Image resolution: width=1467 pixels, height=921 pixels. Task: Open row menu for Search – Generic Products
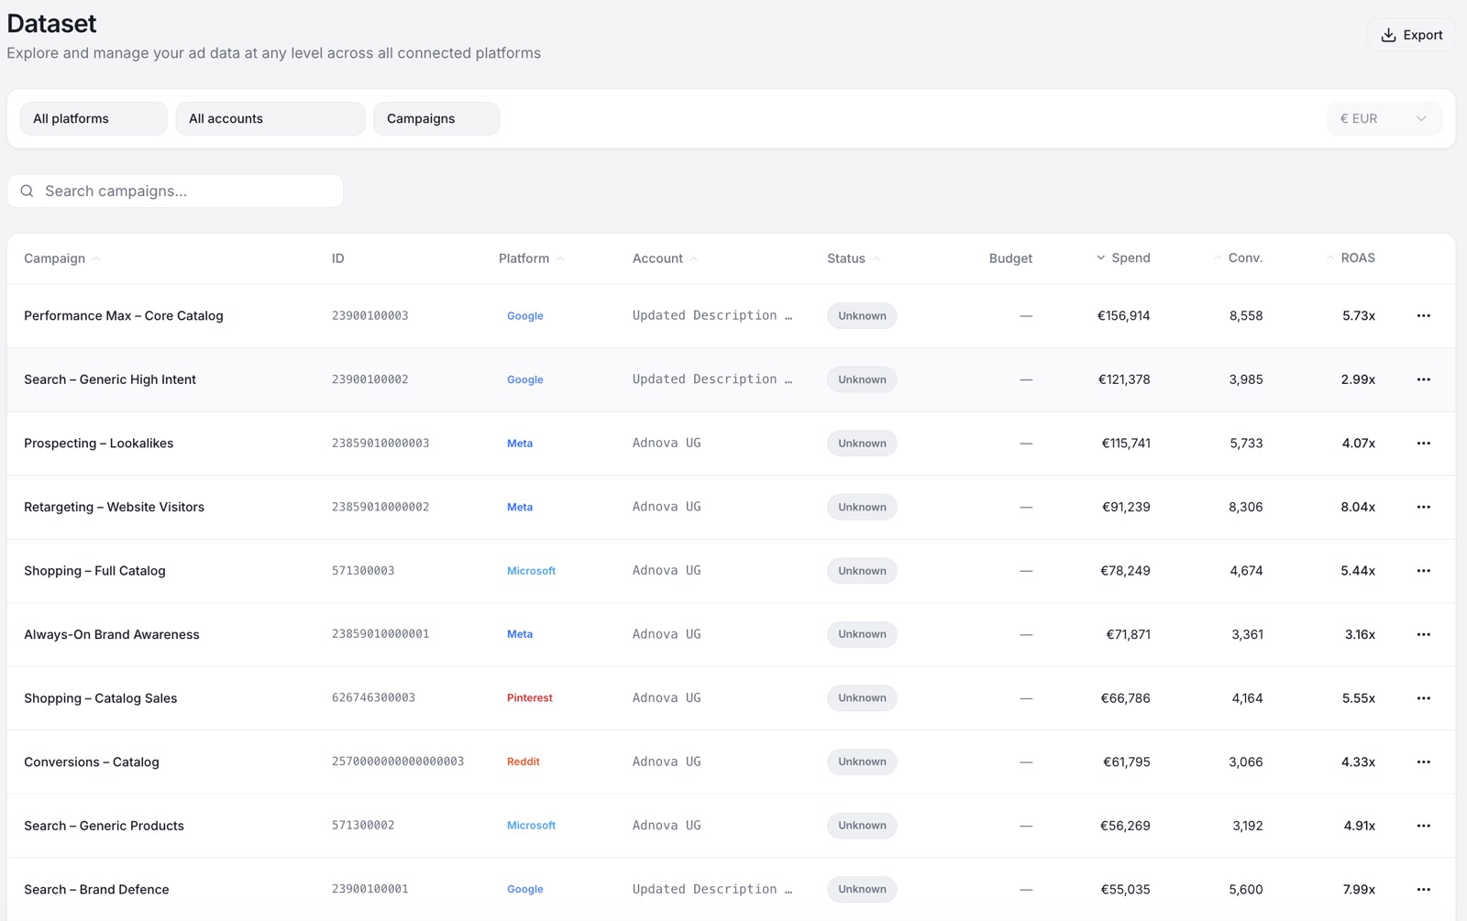[x=1423, y=825]
